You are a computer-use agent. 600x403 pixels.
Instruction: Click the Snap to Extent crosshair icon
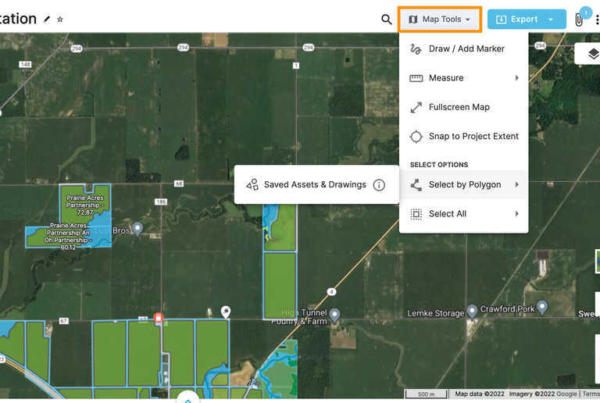click(416, 137)
